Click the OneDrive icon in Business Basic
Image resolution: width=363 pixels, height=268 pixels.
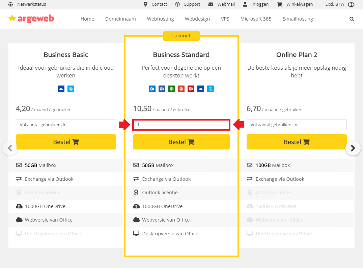pos(61,89)
